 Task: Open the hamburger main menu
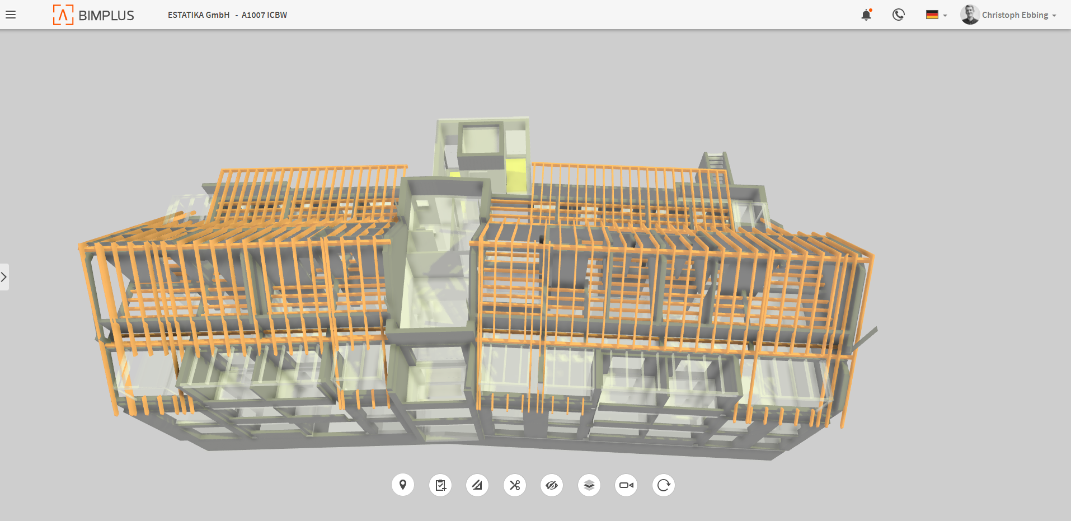click(11, 15)
